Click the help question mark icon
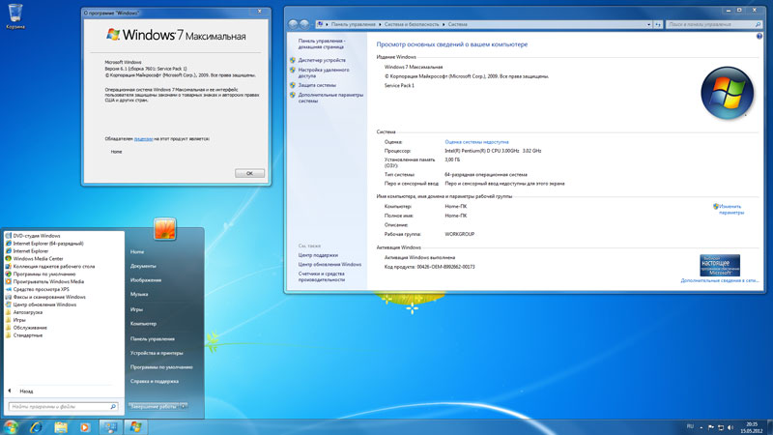The image size is (773, 435). click(759, 35)
